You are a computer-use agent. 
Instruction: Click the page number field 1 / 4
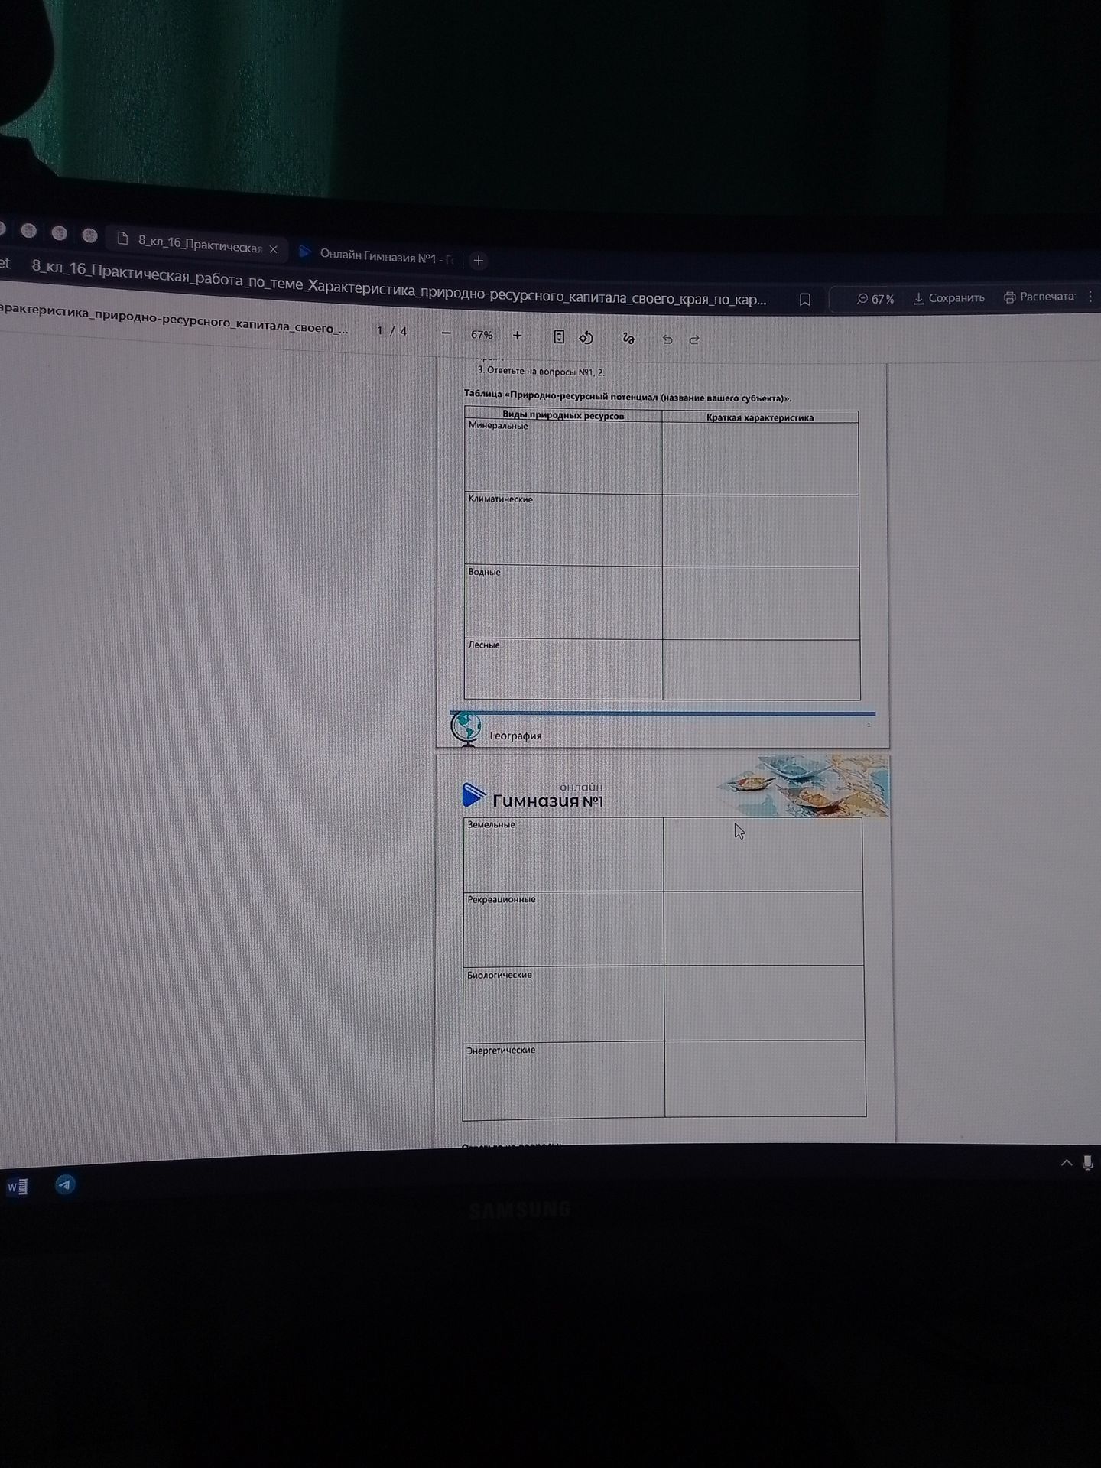(391, 331)
